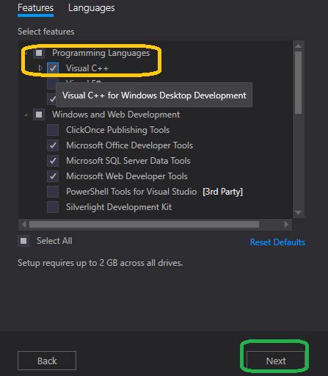
Task: Check Silverlight Development Kit
Action: point(53,207)
